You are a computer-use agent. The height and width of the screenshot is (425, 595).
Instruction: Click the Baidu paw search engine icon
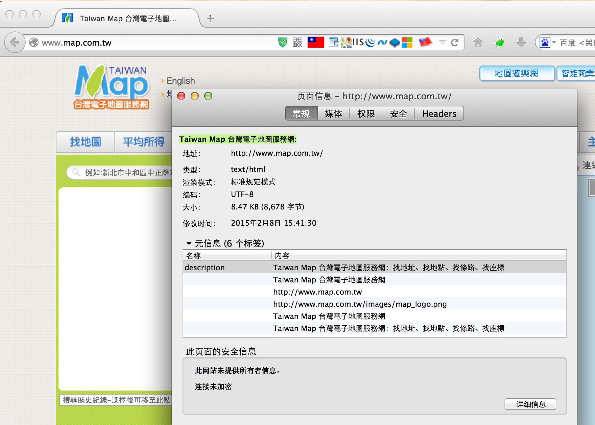click(x=545, y=43)
